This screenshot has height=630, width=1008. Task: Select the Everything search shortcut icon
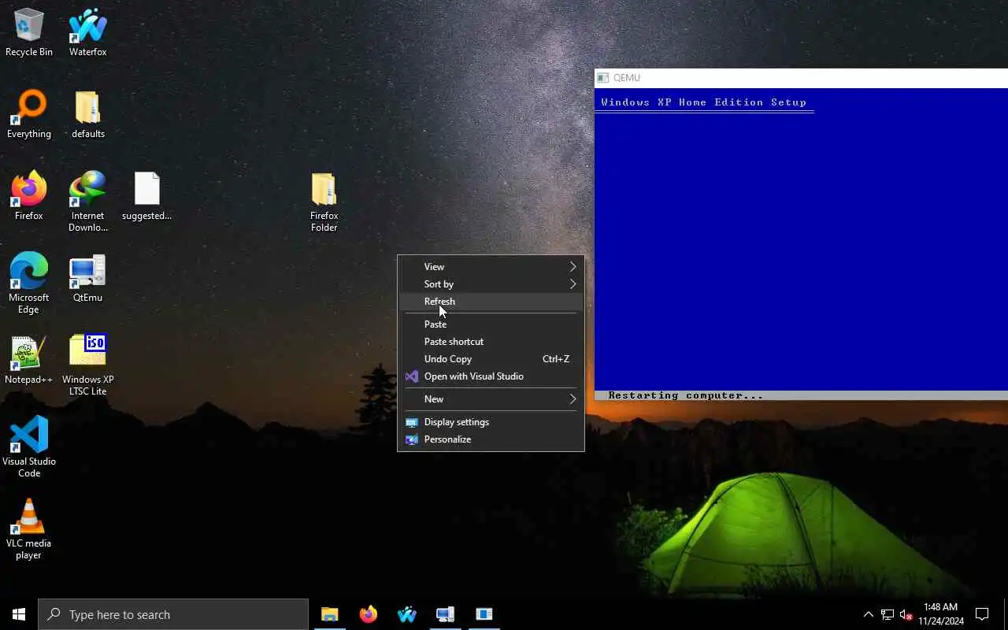[29, 115]
